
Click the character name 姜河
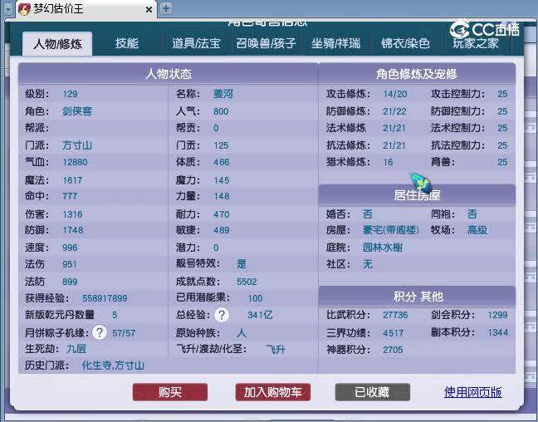pos(223,94)
